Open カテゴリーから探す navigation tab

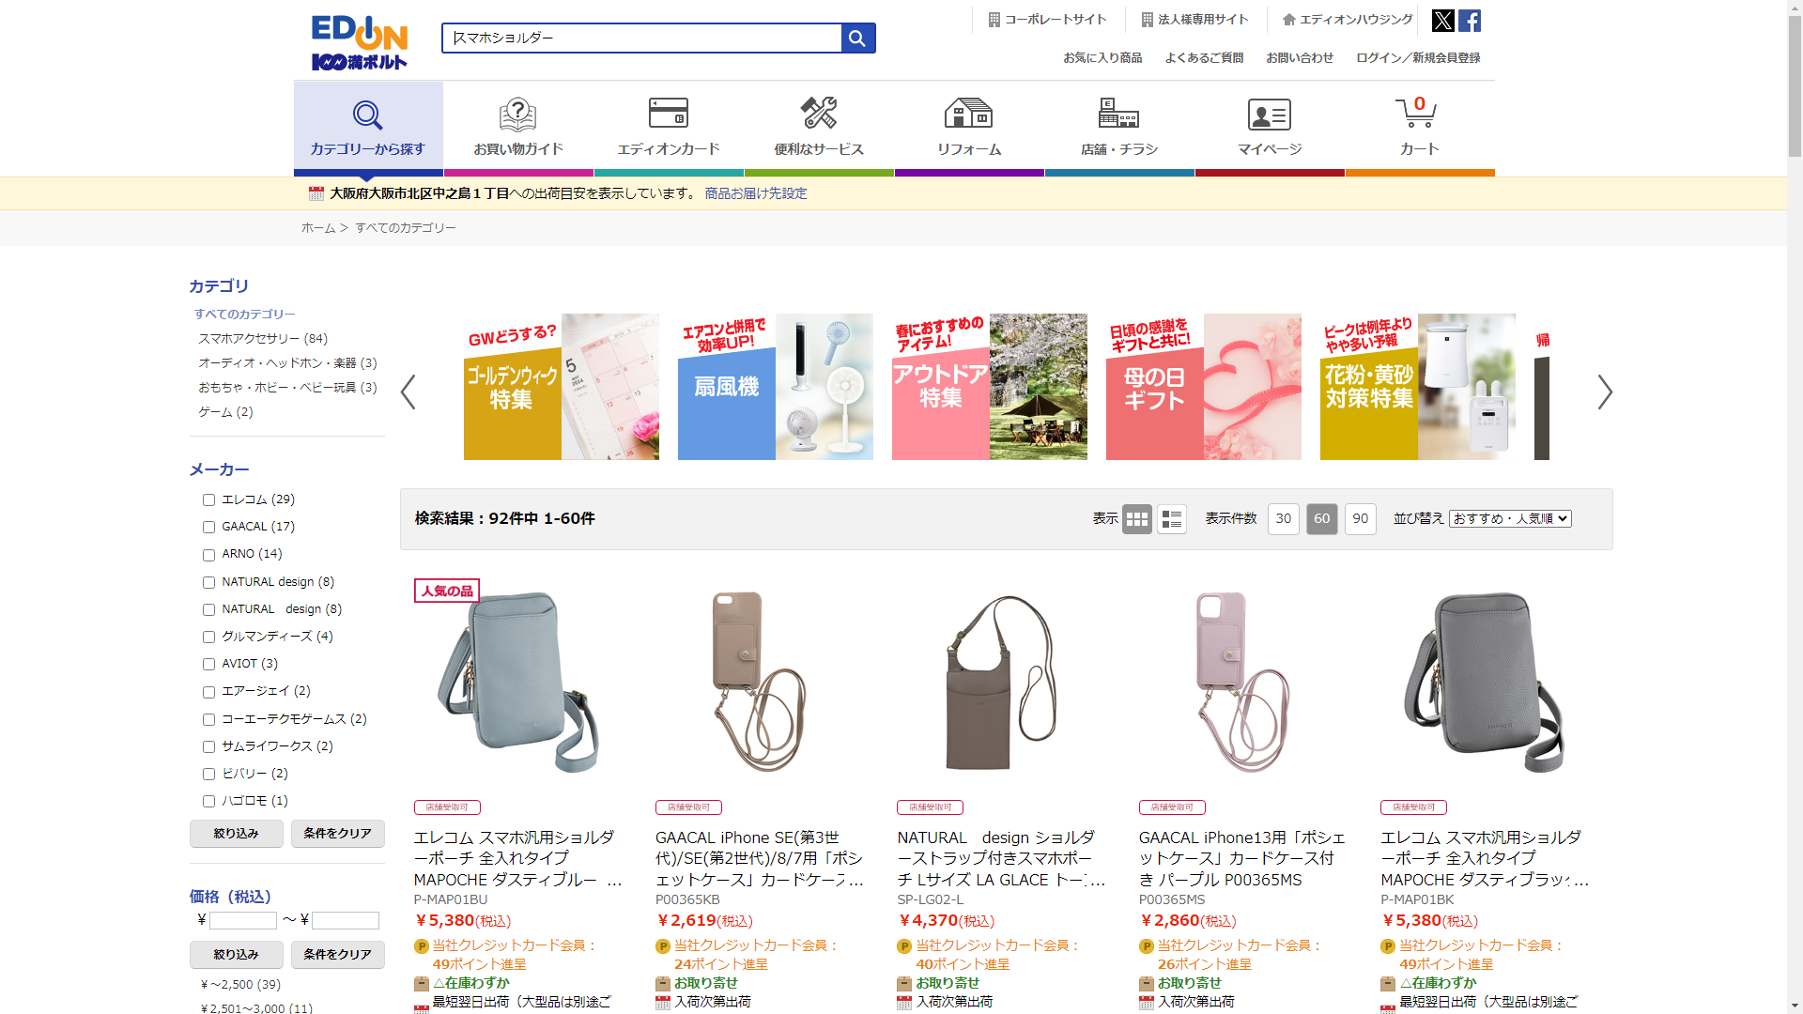[x=367, y=127]
